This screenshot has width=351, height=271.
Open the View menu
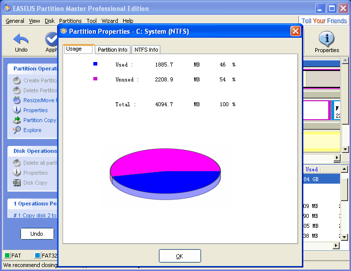34,21
